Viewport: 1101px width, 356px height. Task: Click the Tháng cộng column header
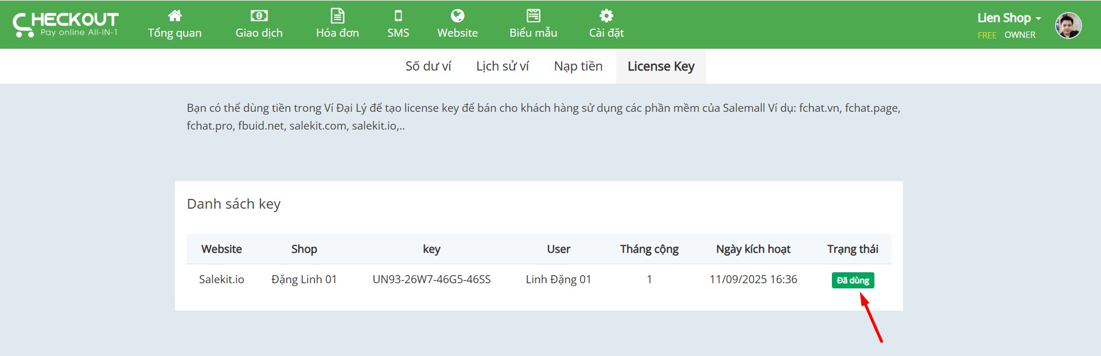[649, 249]
